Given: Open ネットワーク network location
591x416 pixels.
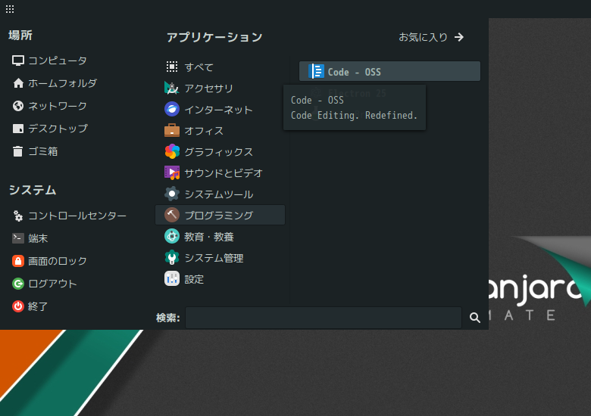Looking at the screenshot, I should [50, 106].
